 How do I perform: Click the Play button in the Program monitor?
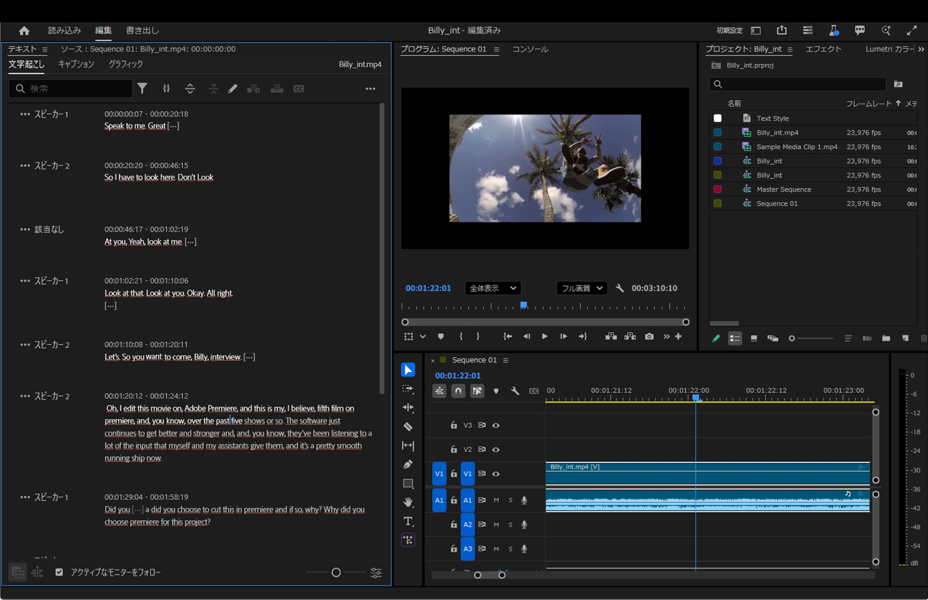coord(545,336)
